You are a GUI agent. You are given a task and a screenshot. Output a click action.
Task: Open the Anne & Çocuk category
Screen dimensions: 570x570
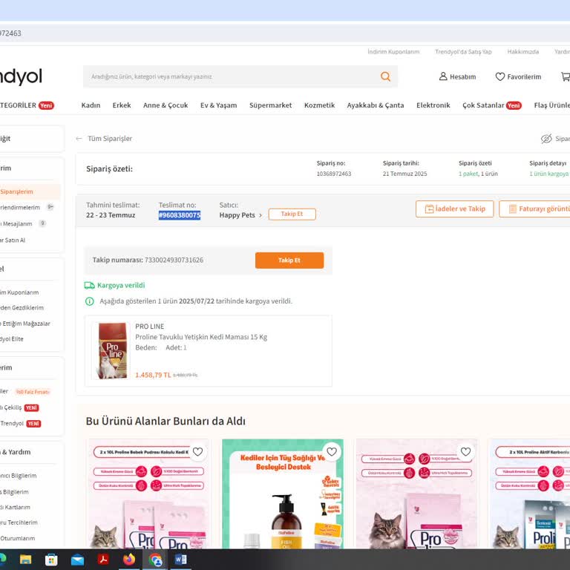[x=166, y=105]
